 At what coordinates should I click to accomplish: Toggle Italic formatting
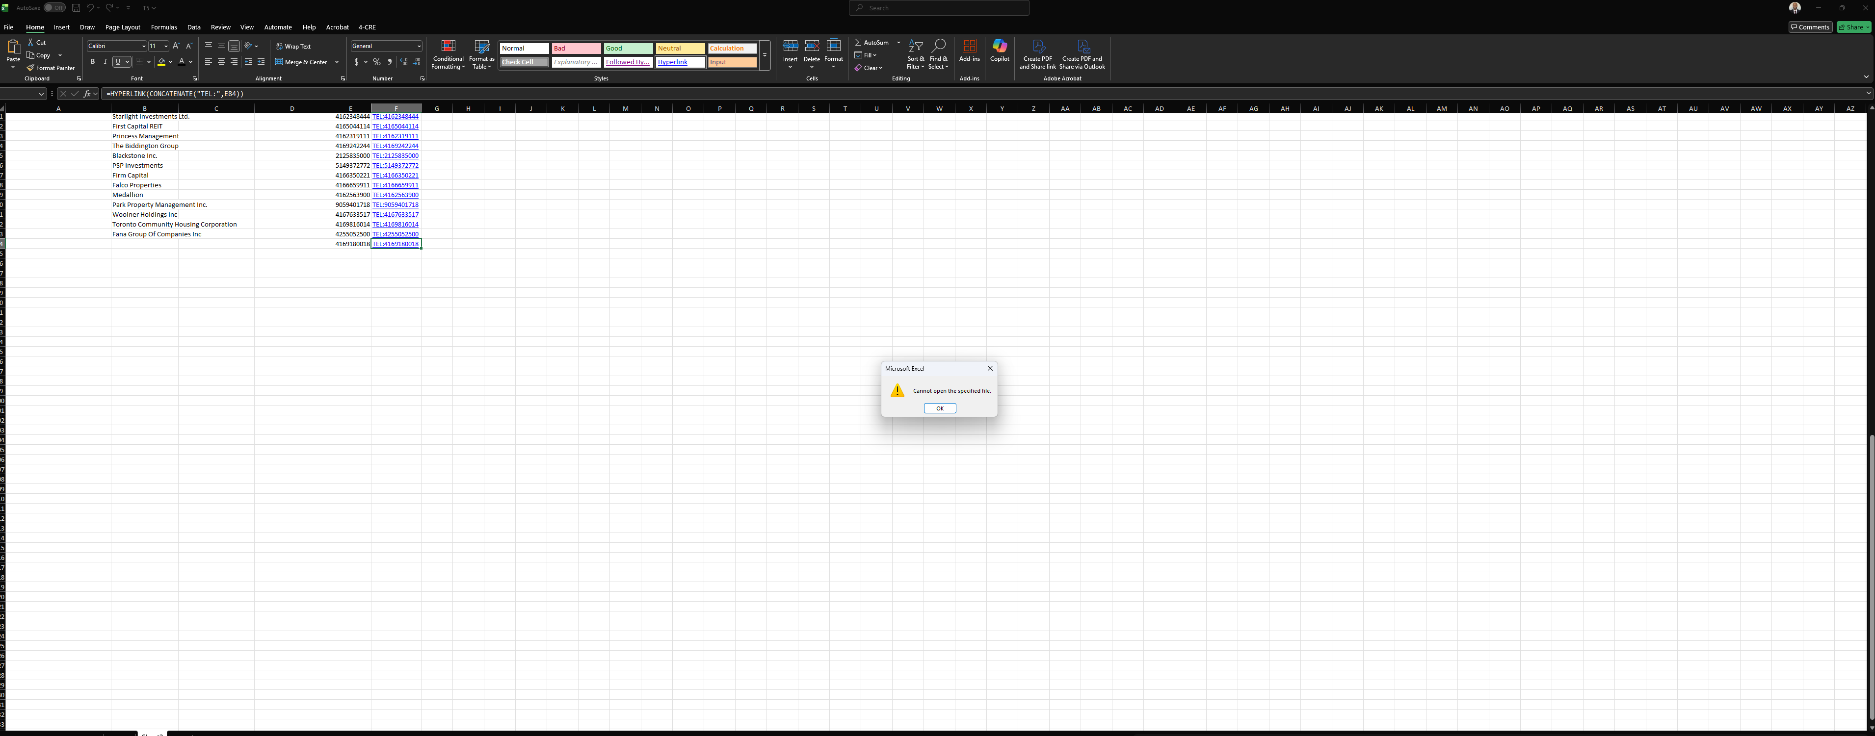pos(105,62)
